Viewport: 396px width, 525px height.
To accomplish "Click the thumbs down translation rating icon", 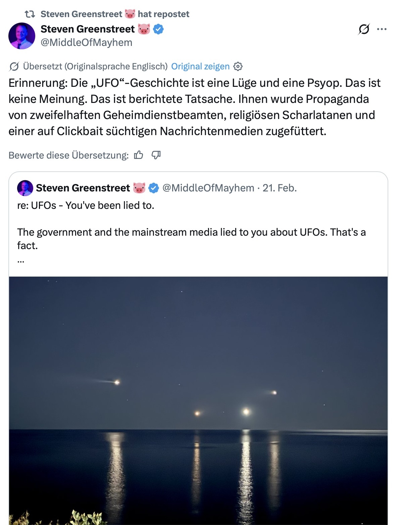I will [x=156, y=155].
